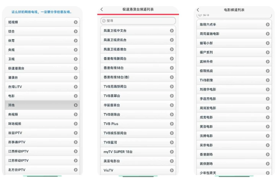Select the 香港剧场 channel

point(234,154)
